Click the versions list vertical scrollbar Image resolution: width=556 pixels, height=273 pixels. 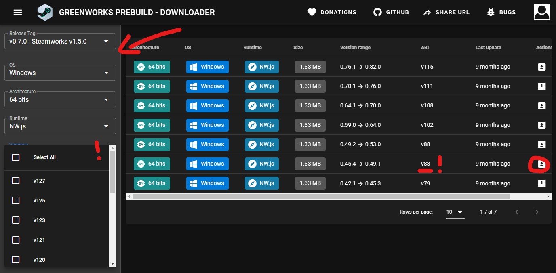[x=112, y=172]
